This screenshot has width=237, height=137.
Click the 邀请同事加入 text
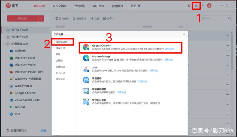(x=19, y=131)
